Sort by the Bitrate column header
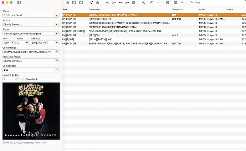The width and height of the screenshot is (246, 151). [x=230, y=10]
